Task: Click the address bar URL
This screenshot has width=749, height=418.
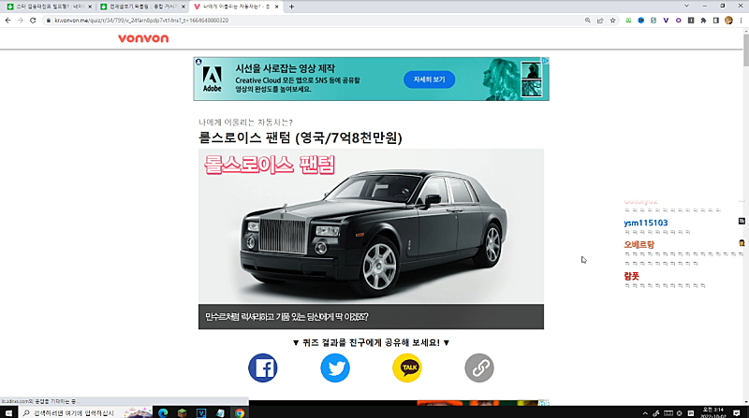Action: pos(141,21)
